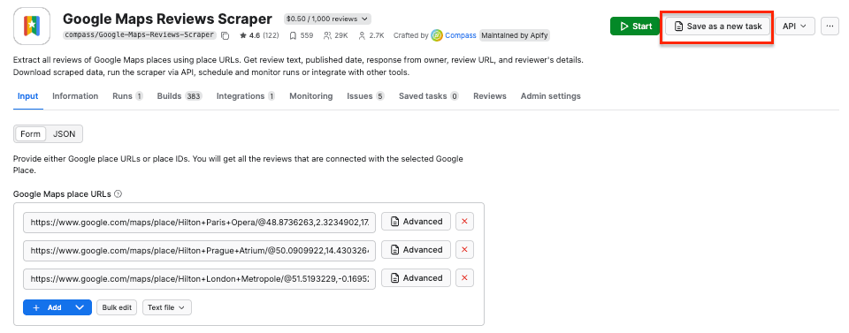Go to the Integrations tab
The width and height of the screenshot is (849, 333).
point(246,96)
